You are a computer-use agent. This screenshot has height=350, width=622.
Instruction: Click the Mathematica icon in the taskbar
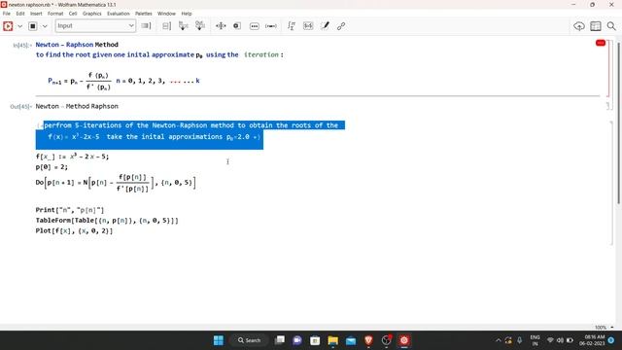pyautogui.click(x=404, y=340)
